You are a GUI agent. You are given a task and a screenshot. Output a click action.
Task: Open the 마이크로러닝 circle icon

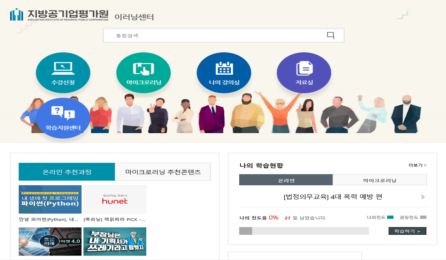pyautogui.click(x=144, y=73)
